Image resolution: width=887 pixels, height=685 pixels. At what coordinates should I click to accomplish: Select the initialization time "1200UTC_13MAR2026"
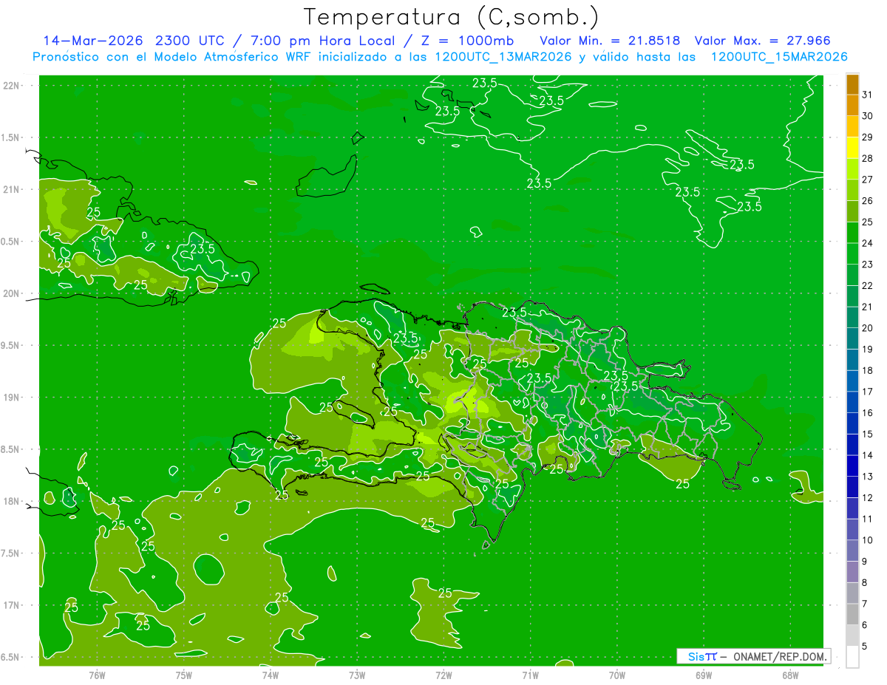point(503,57)
